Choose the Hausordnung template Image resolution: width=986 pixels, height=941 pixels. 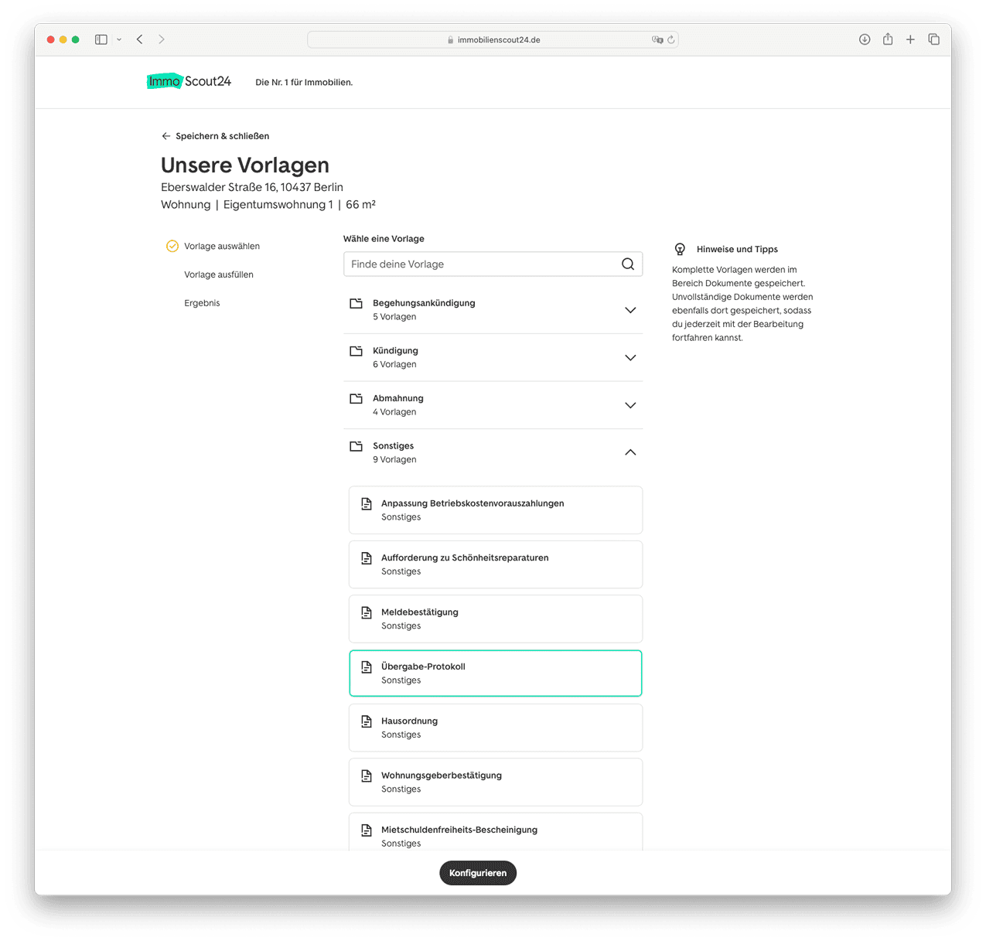click(495, 728)
